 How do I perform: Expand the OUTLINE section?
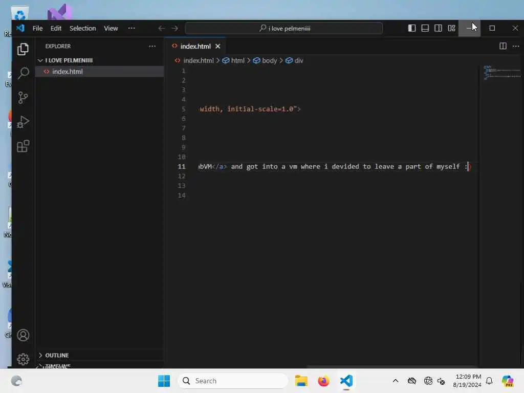coord(99,355)
